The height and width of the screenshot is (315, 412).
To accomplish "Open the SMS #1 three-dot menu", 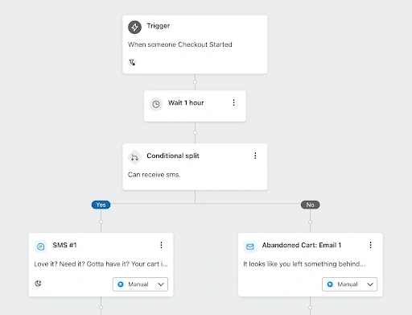I will [x=161, y=245].
